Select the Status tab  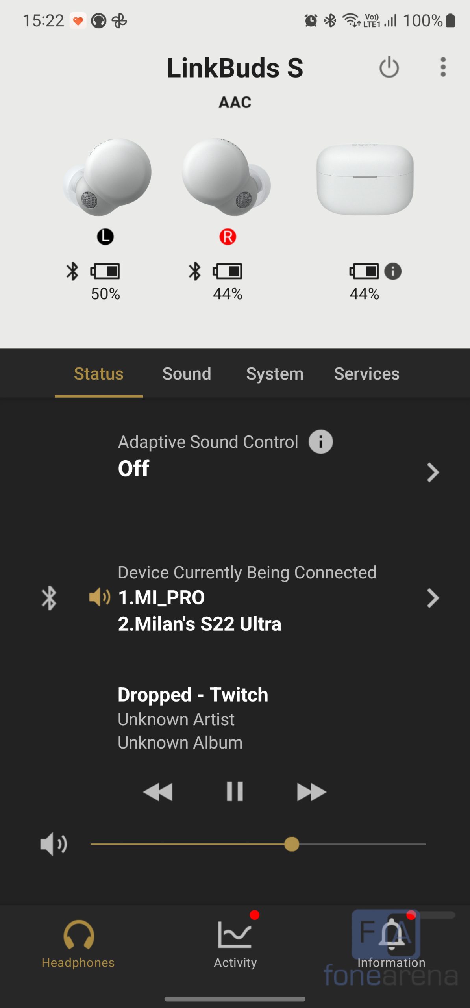[x=99, y=374]
